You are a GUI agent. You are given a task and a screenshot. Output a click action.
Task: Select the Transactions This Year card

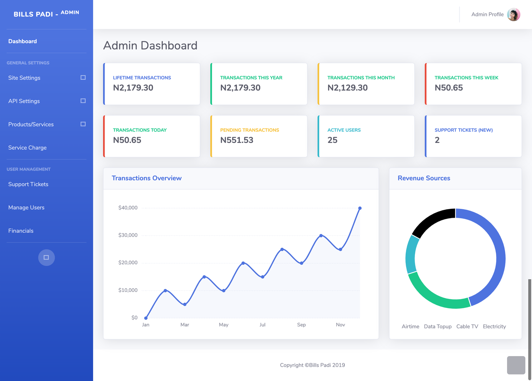259,84
